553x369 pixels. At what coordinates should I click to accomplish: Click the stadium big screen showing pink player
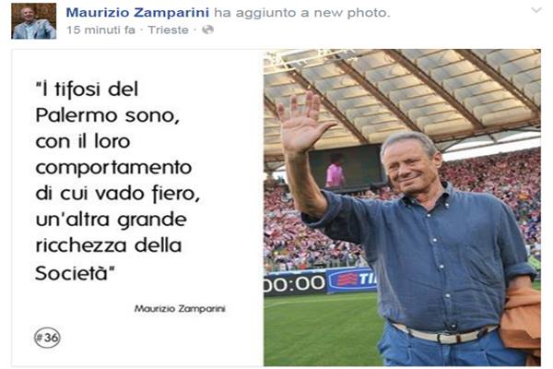point(346,169)
